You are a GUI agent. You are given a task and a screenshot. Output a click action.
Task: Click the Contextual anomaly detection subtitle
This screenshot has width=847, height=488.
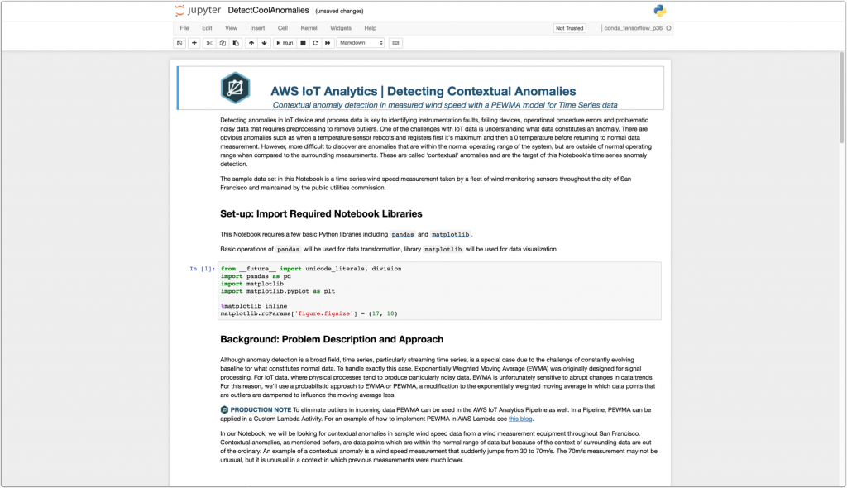tap(444, 105)
